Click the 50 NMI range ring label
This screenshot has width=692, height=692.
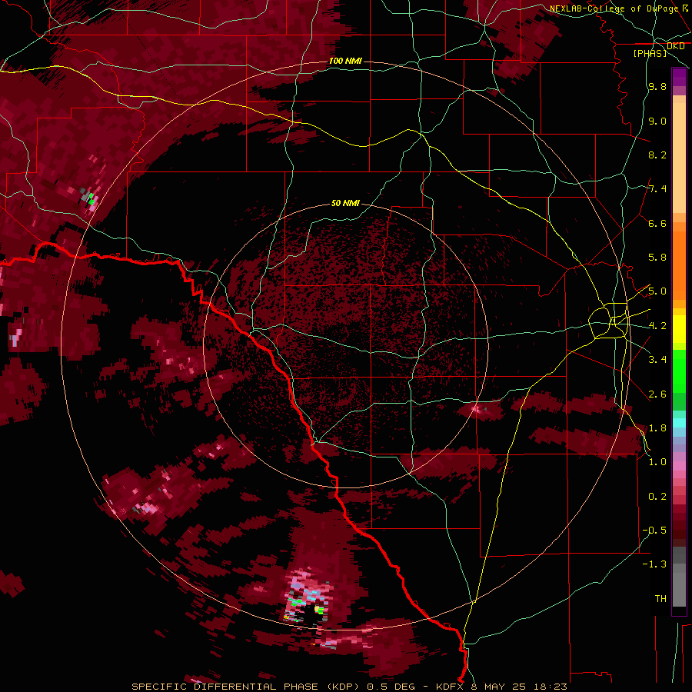point(345,203)
